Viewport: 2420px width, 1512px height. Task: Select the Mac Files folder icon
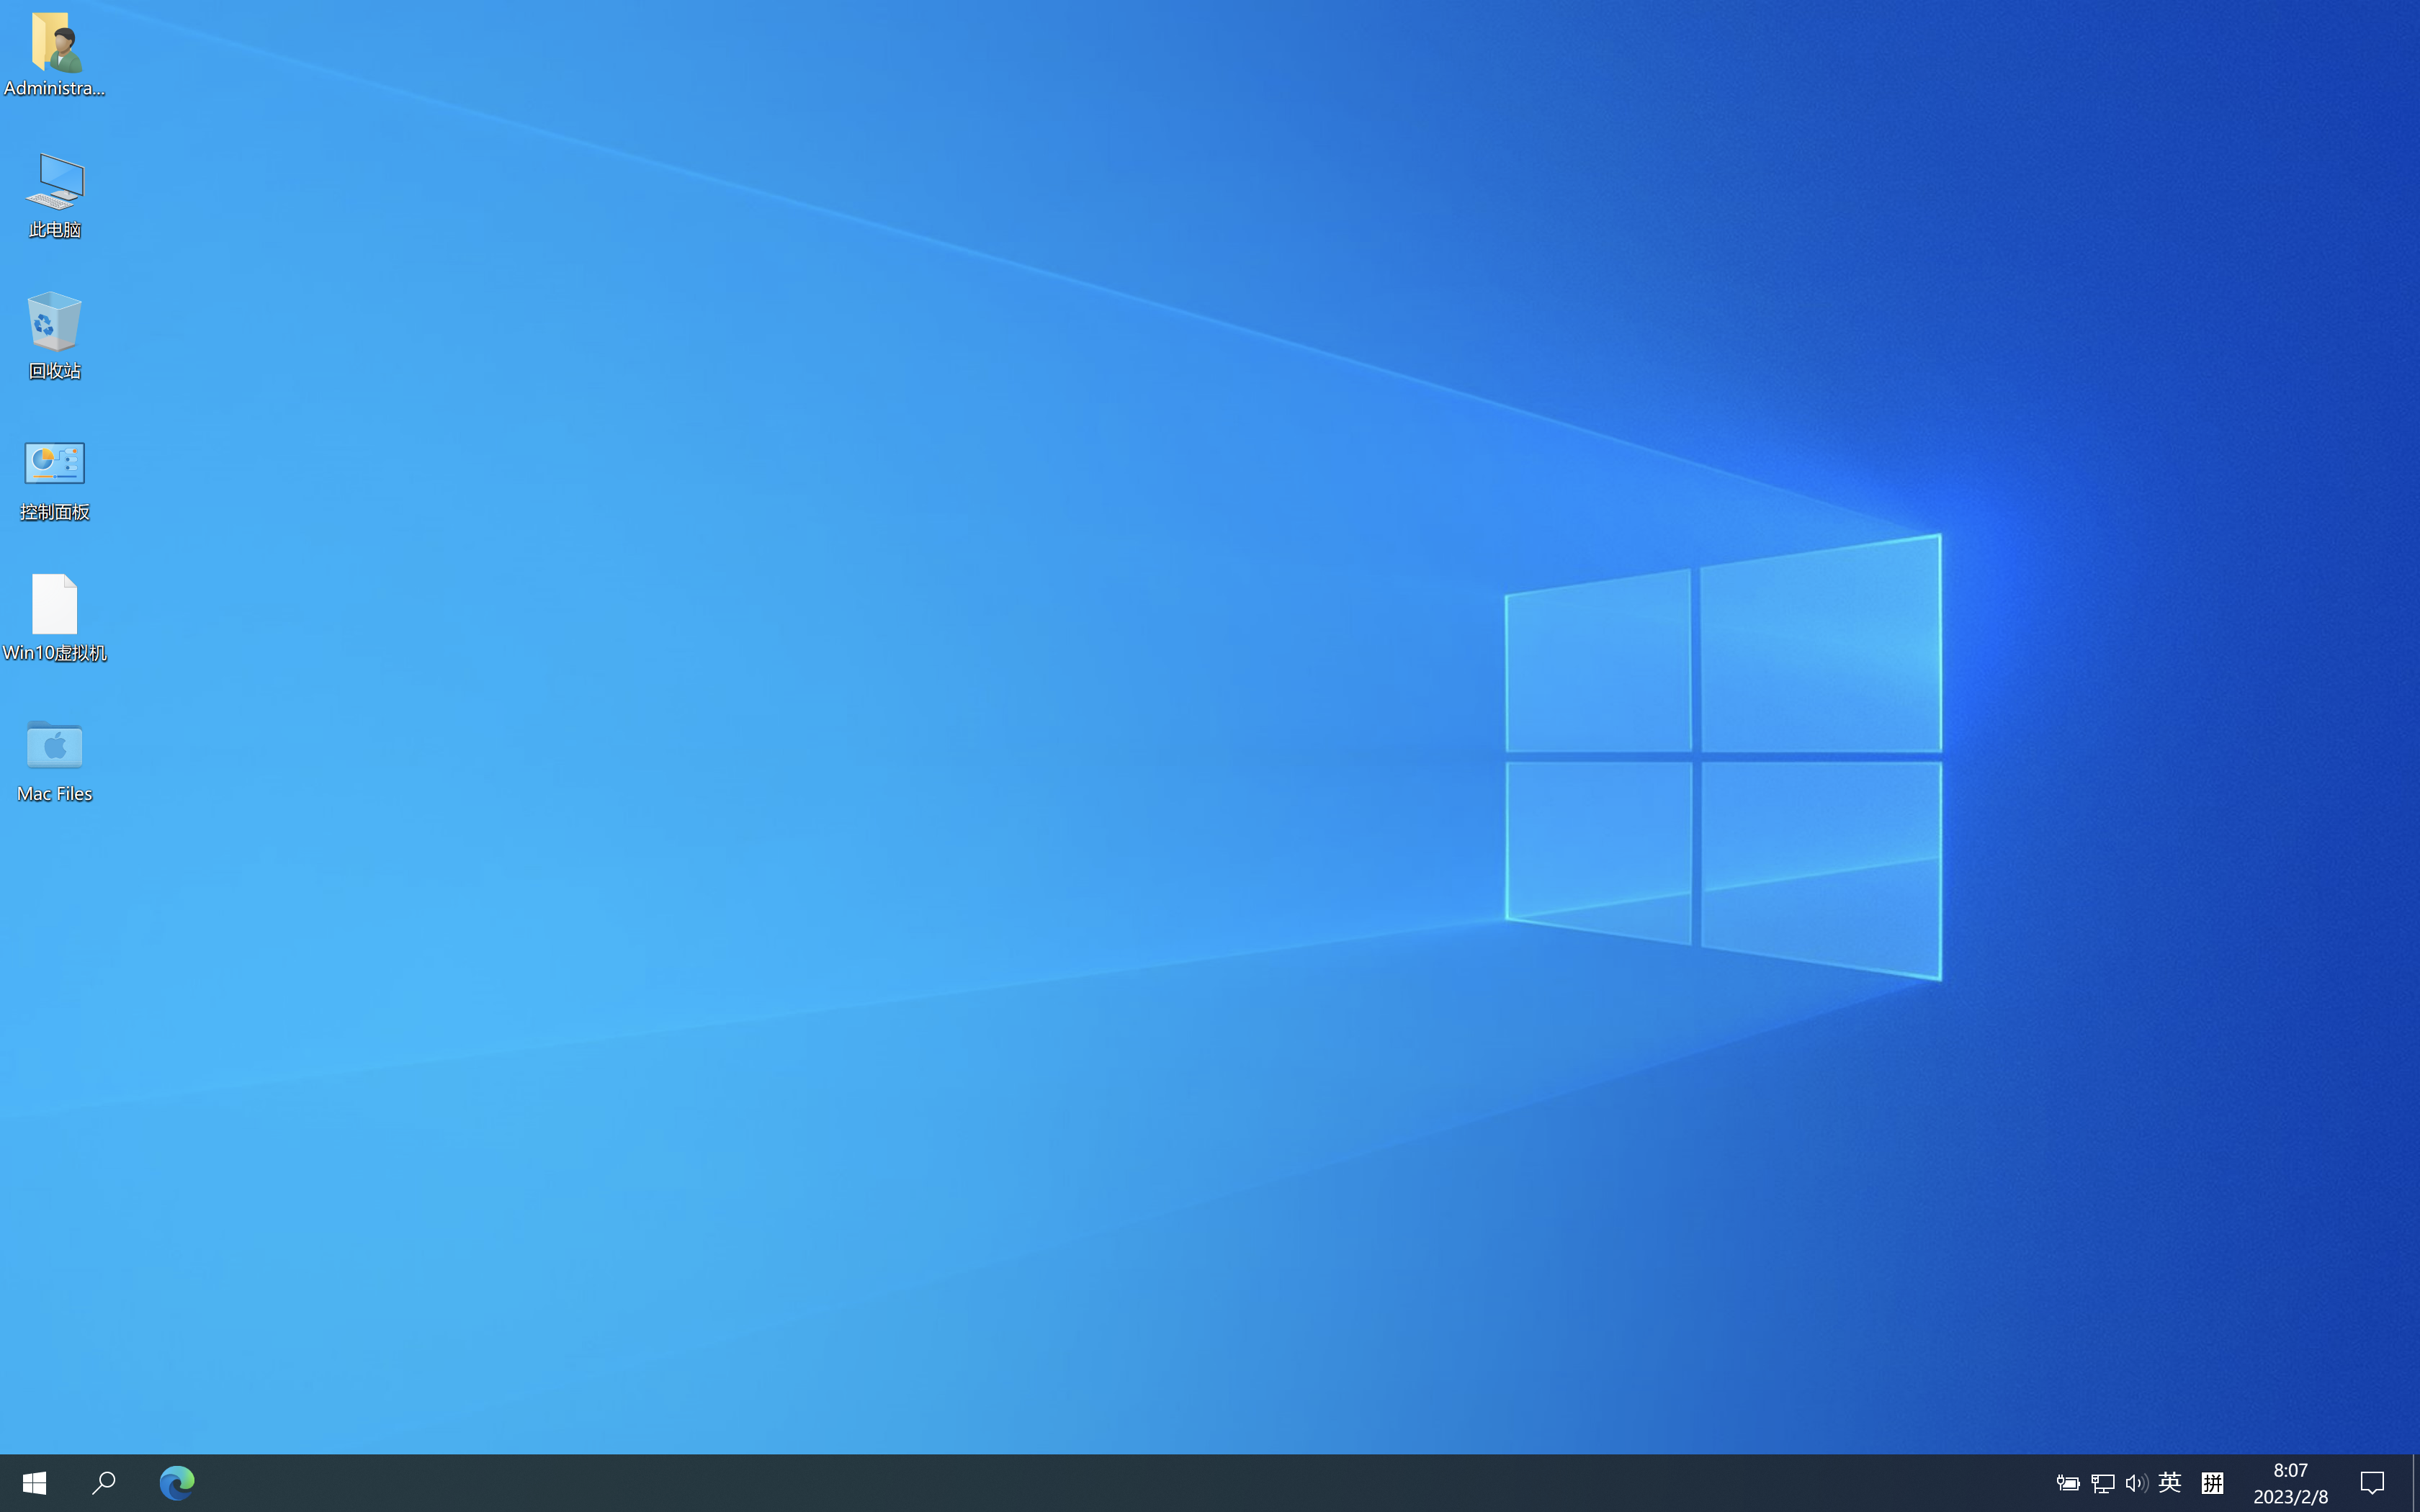point(54,745)
